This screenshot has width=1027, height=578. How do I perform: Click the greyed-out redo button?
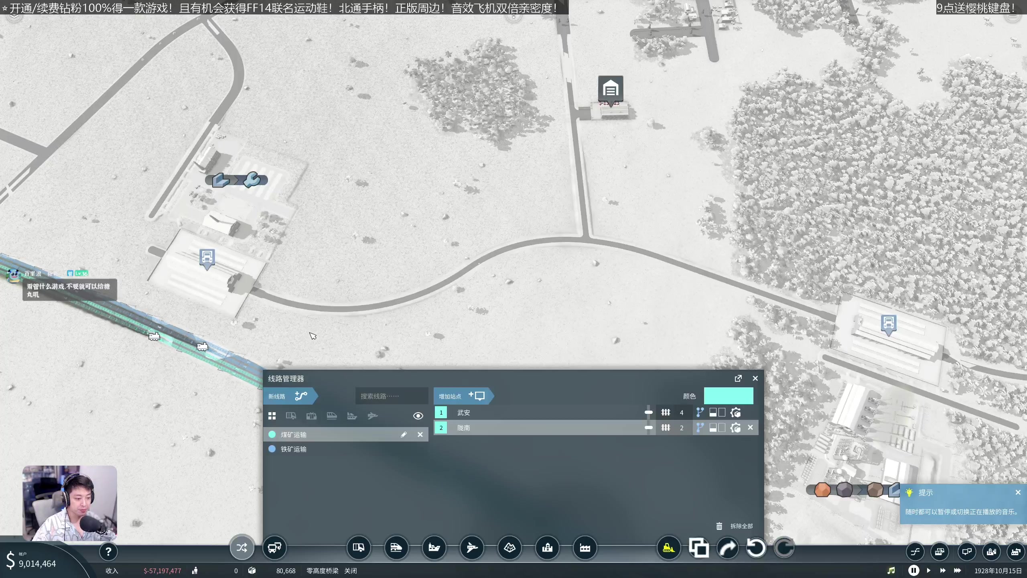[784, 547]
